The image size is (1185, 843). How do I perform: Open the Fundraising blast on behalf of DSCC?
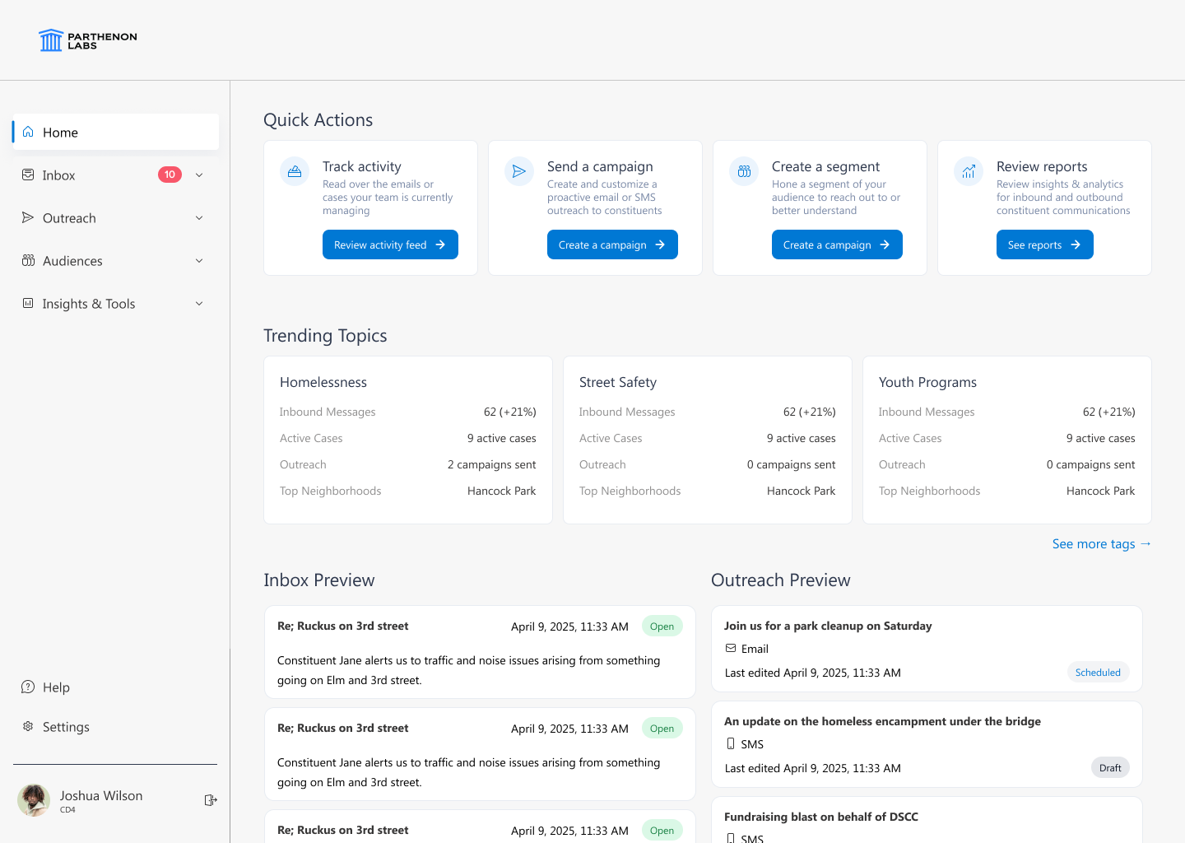point(821,817)
